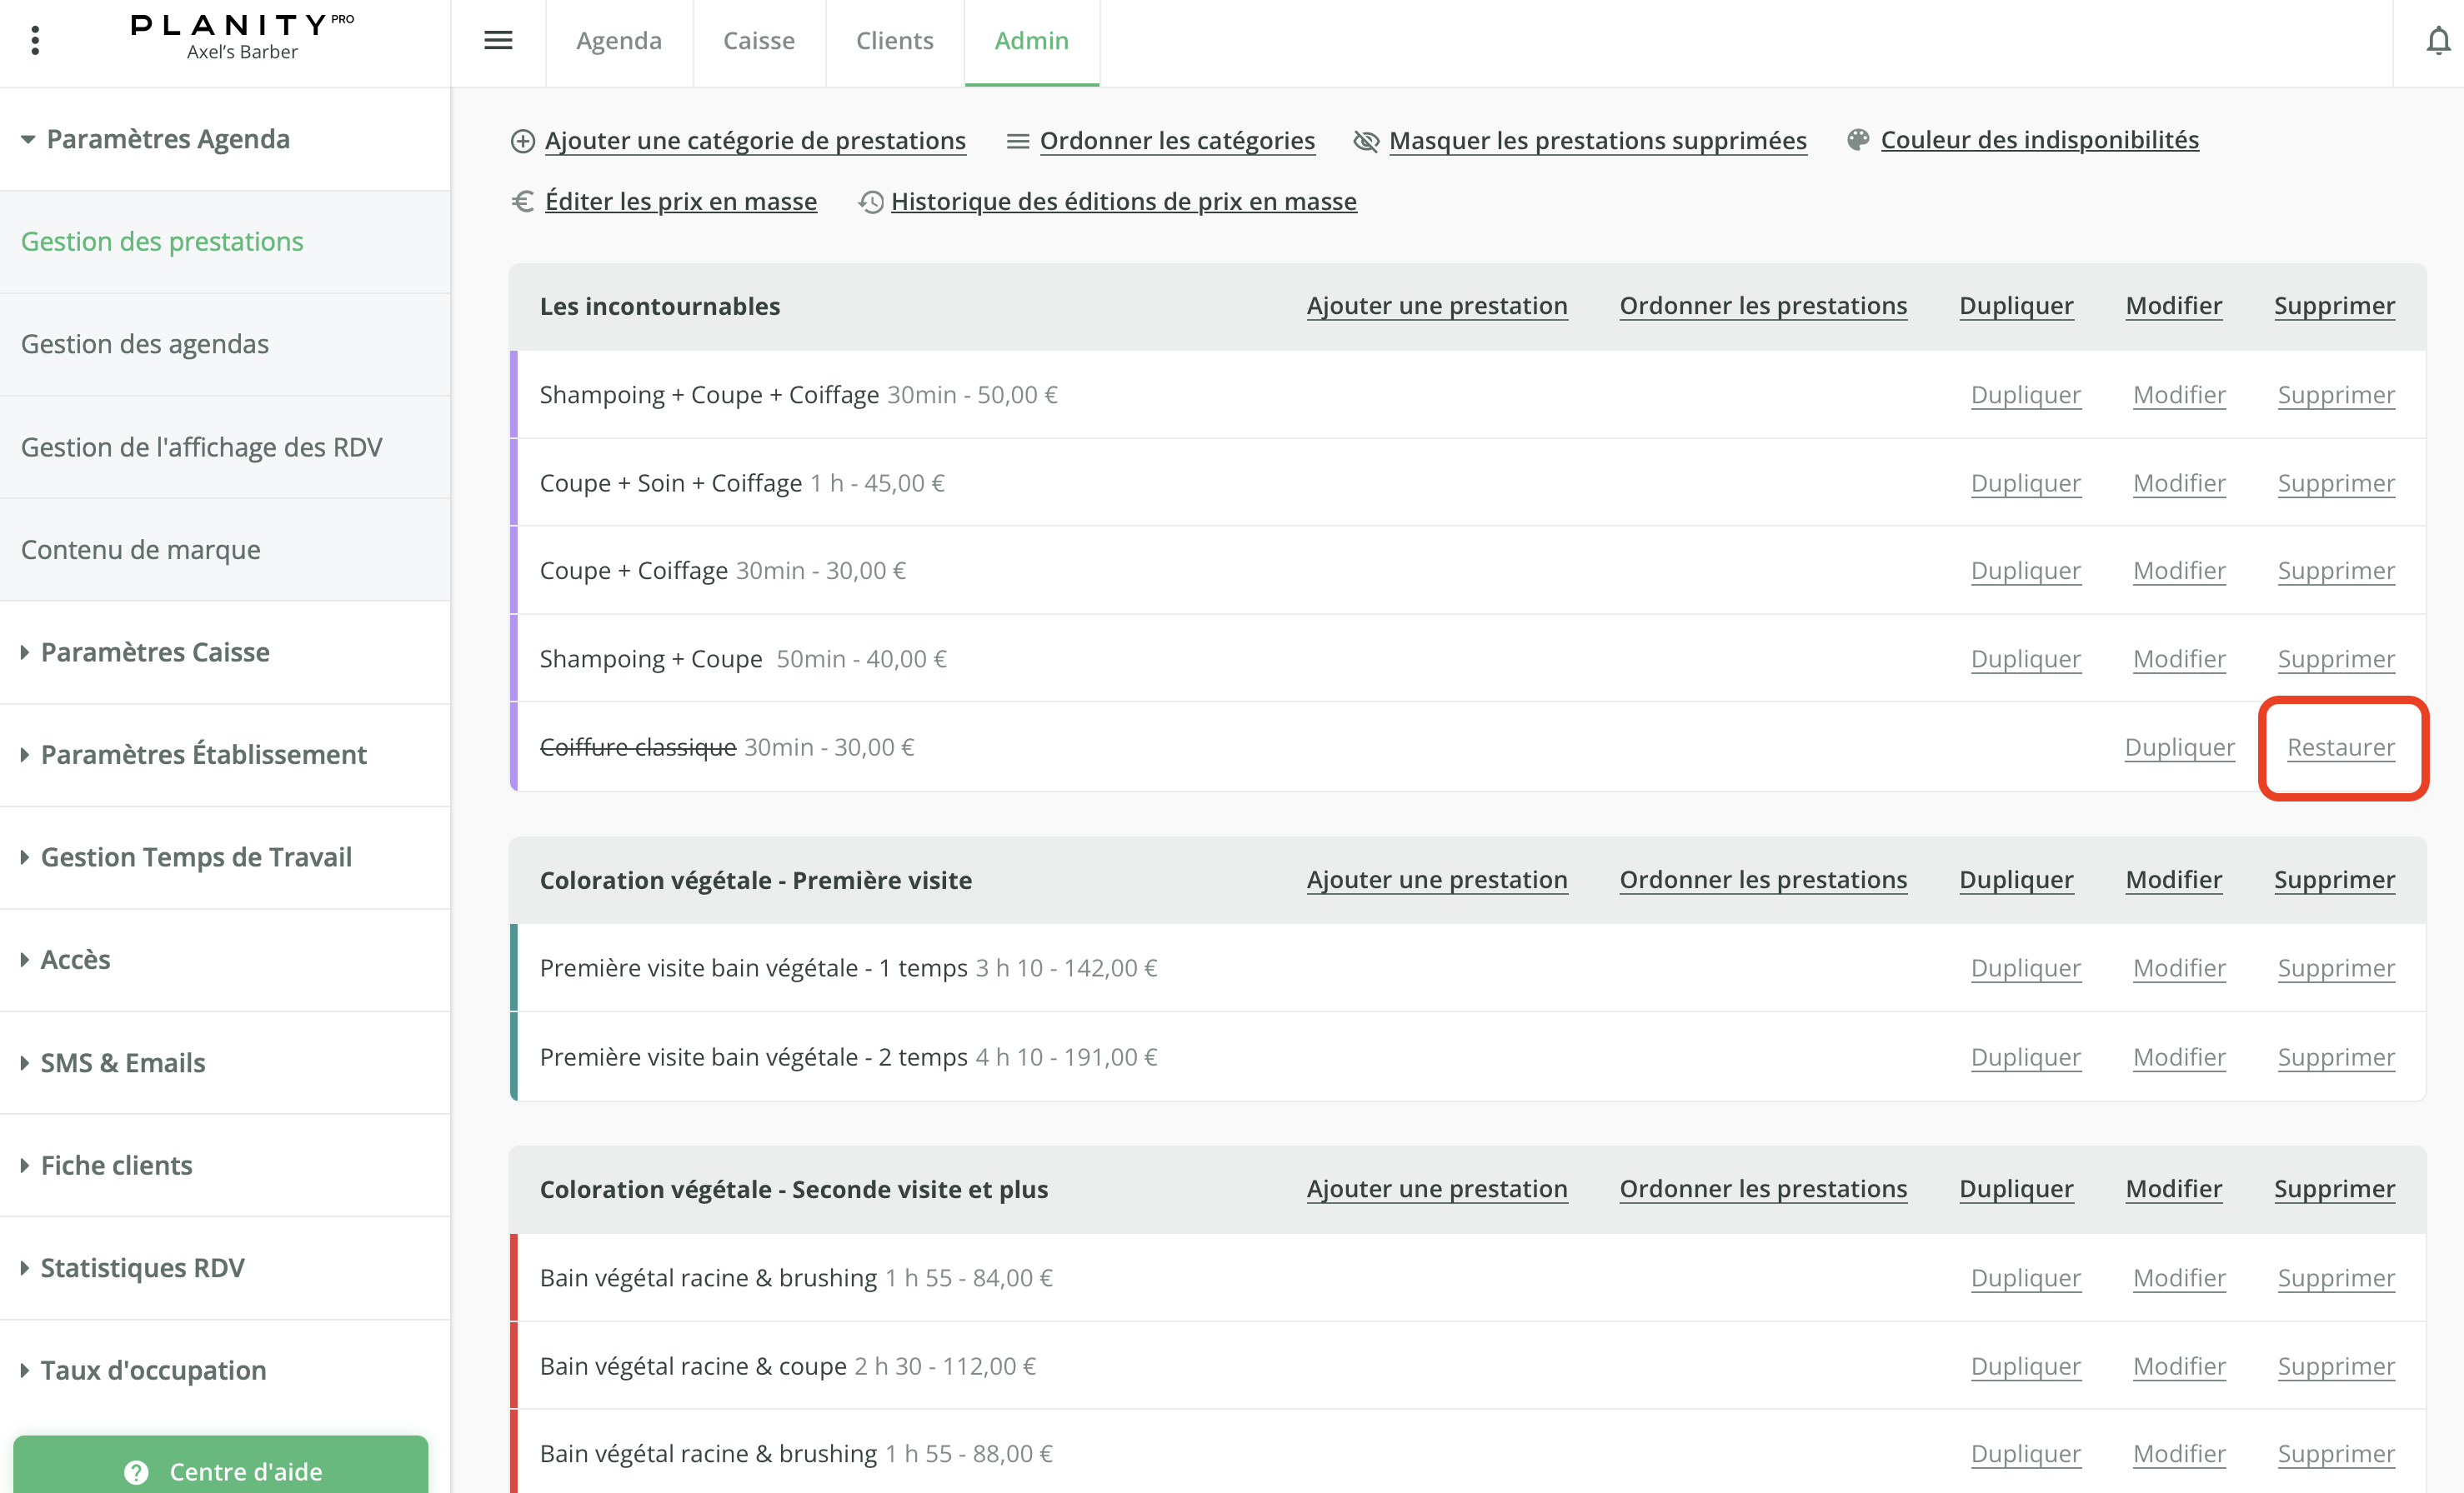The height and width of the screenshot is (1493, 2464).
Task: Click Modifier for Coupe + Coiffage
Action: (x=2178, y=571)
